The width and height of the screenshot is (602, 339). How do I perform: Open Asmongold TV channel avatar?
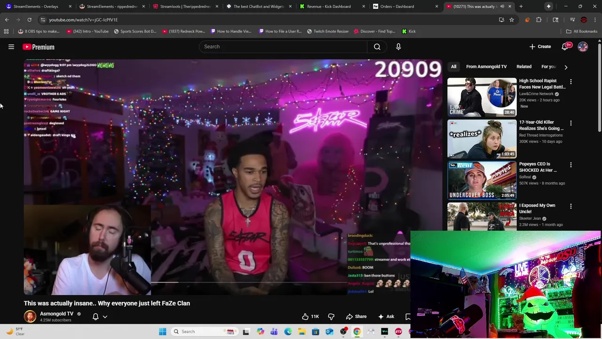[30, 316]
